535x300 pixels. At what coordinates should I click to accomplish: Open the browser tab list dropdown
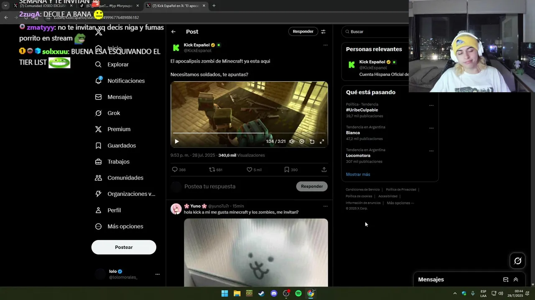[5, 6]
